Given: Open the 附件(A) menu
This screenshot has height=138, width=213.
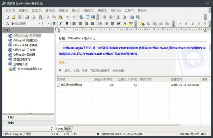Looking at the screenshot, I should (116, 11).
